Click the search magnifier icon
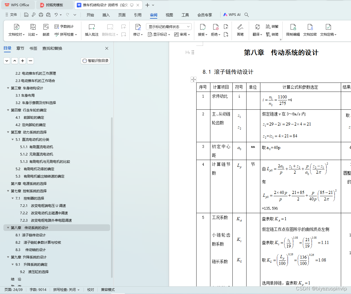The image size is (351, 294). (247, 15)
